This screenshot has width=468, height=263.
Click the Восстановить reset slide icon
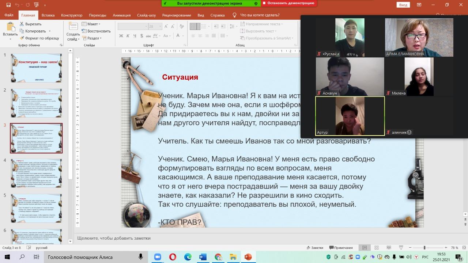(84, 31)
